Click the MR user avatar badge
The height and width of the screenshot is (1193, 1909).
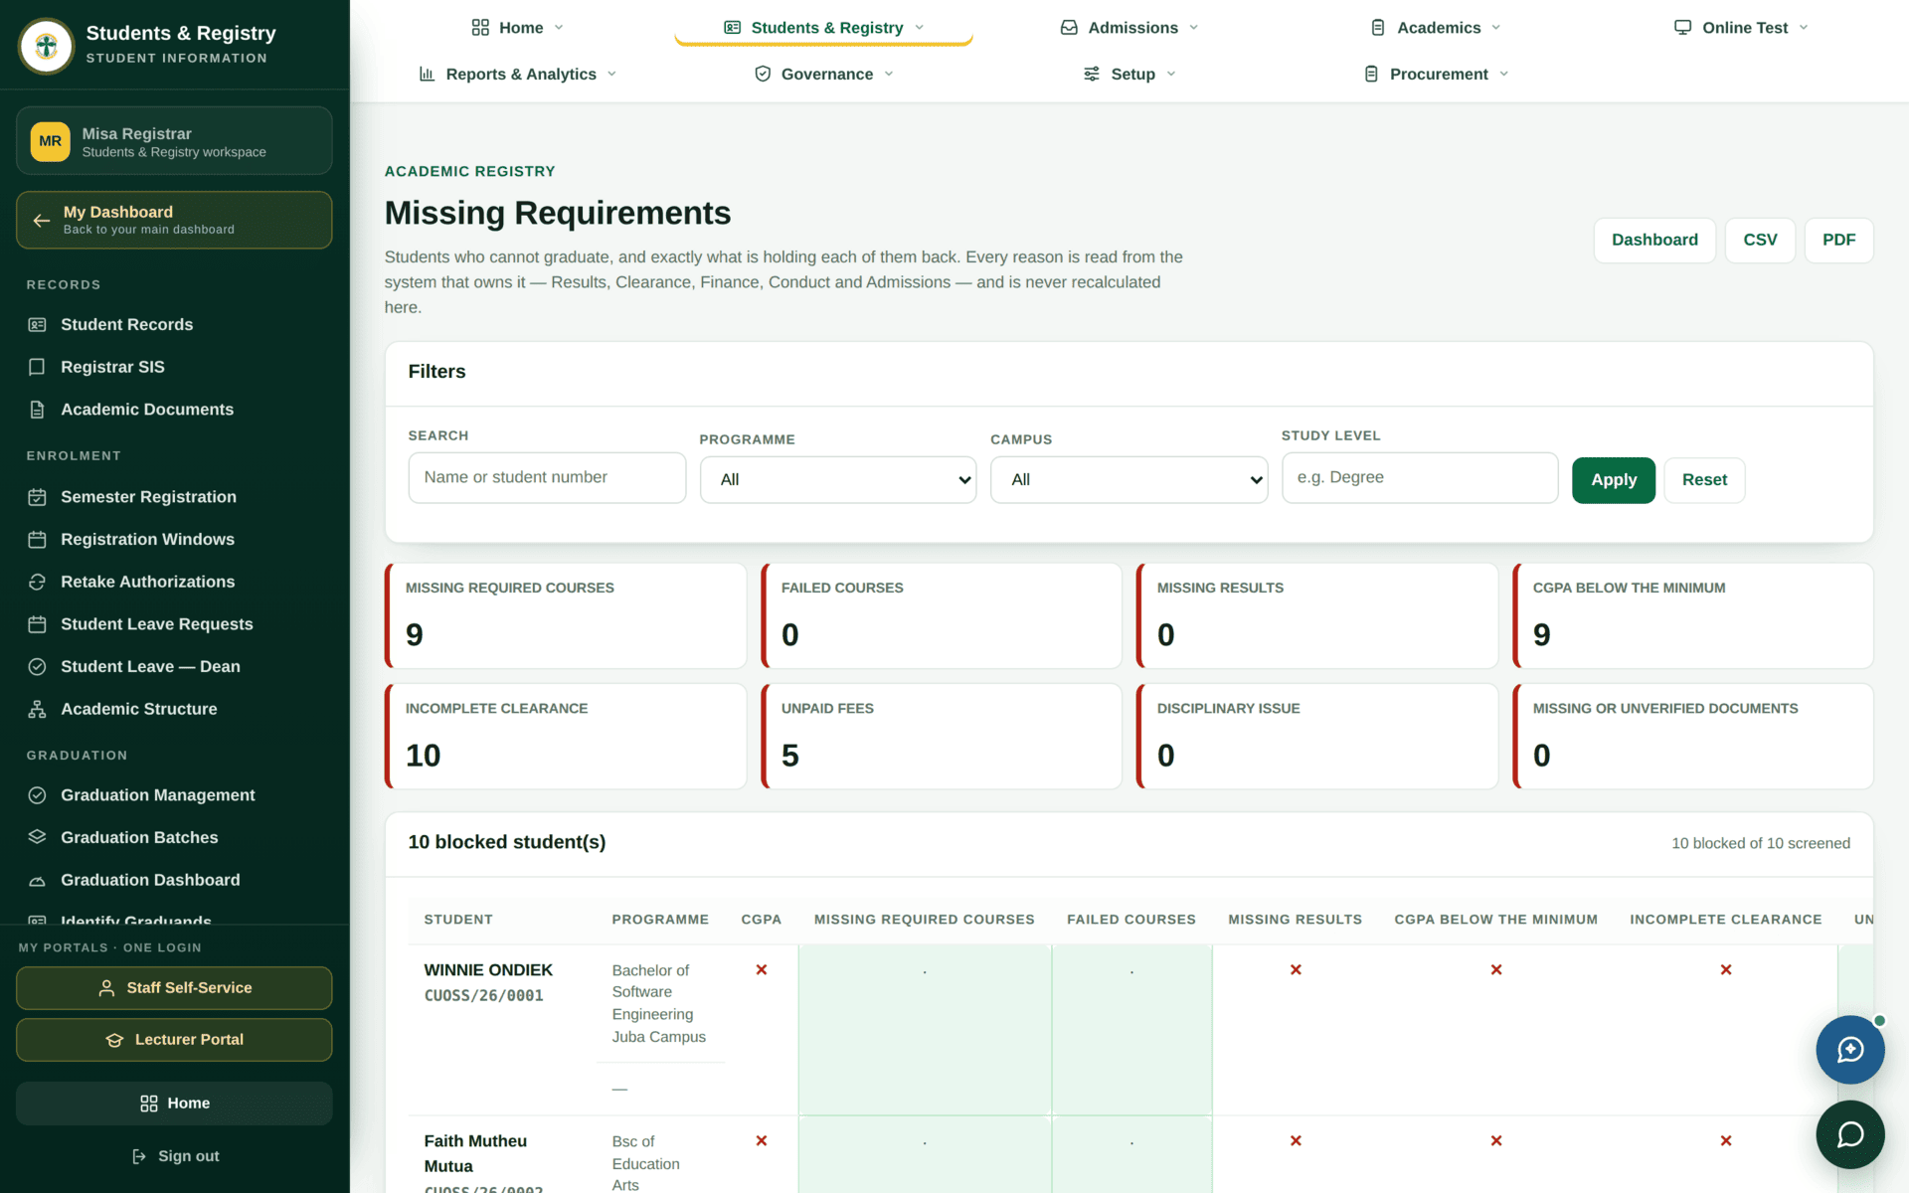point(50,141)
